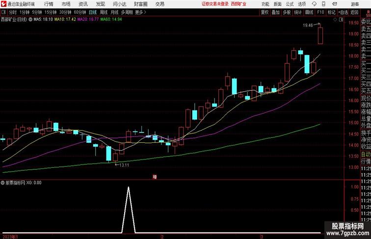Image resolution: width=371 pixels, height=239 pixels.
Task: Open the 发现 menu
Action: pos(101,4)
